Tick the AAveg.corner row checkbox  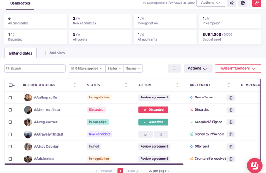[10, 122]
